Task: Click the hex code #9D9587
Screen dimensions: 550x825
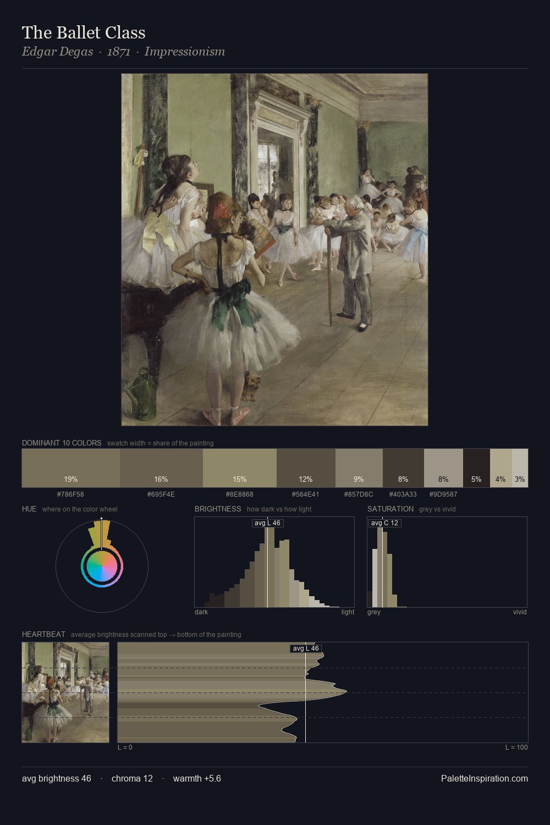Action: point(443,494)
